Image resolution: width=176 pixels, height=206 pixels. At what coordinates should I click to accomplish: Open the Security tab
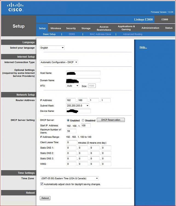(x=71, y=28)
